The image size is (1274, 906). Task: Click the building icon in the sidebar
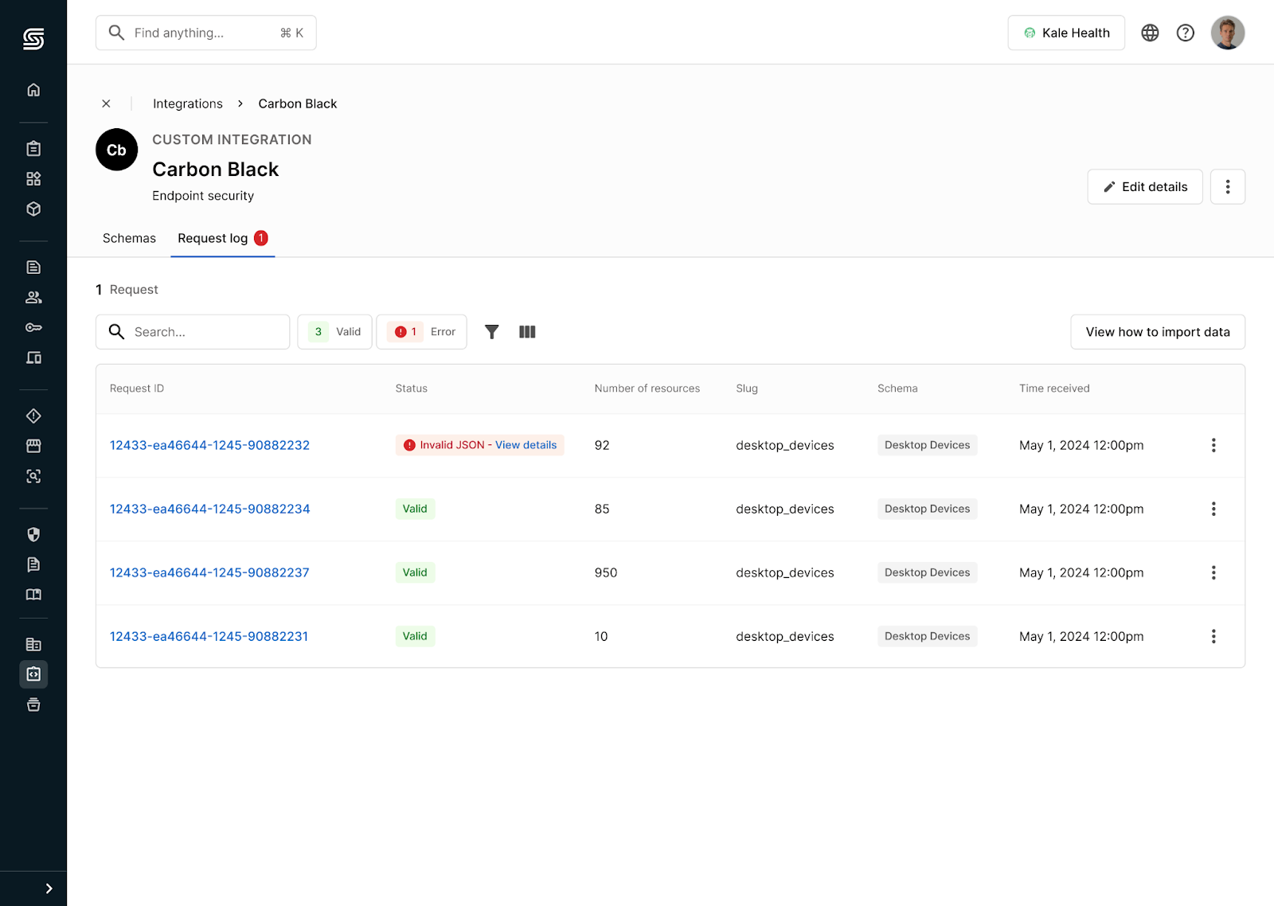(x=33, y=645)
